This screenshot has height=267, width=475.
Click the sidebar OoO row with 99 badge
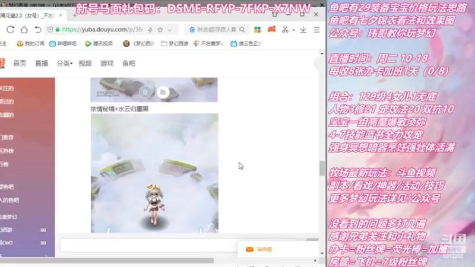24,243
